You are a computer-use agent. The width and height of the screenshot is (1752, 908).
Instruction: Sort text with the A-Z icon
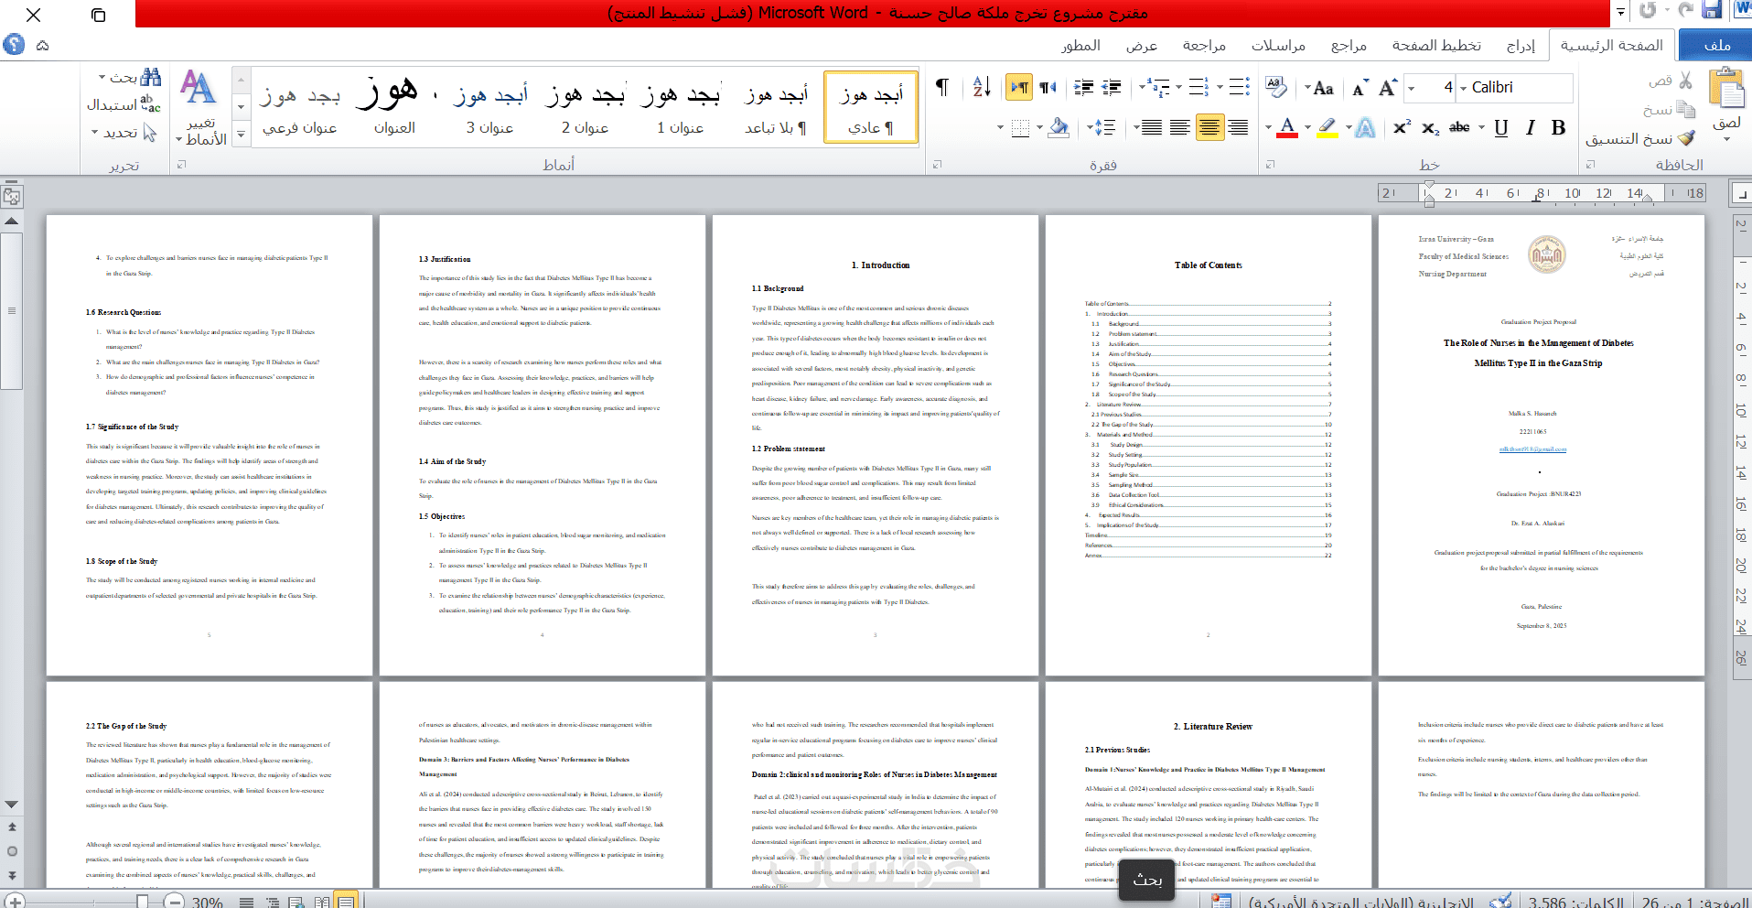point(982,88)
